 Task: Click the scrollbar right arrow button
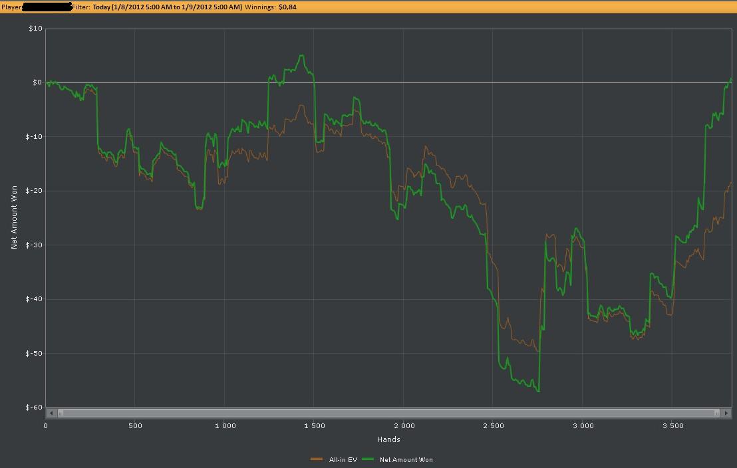point(726,413)
